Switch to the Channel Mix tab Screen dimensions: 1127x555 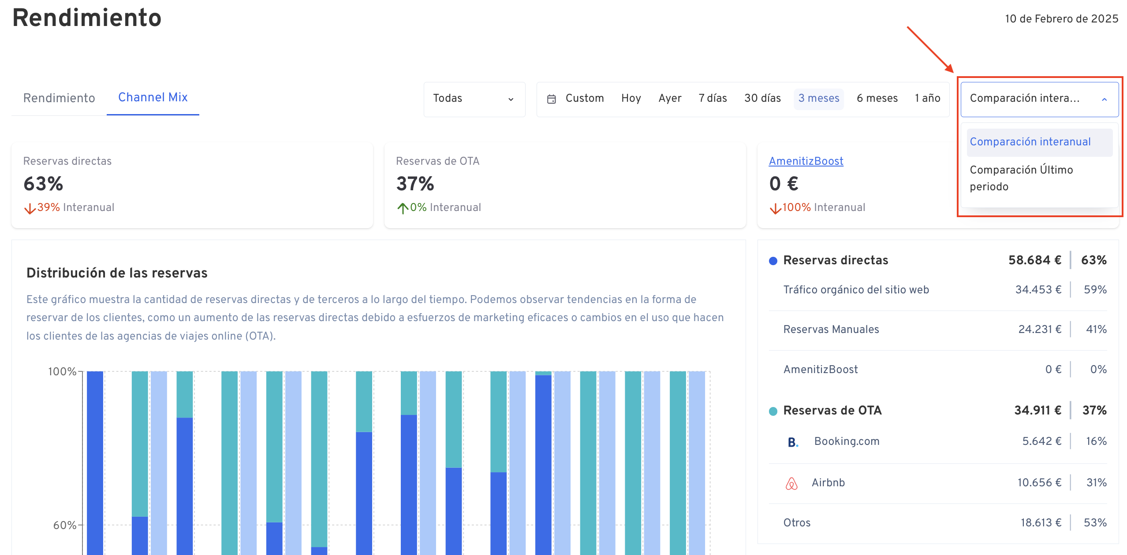coord(153,97)
